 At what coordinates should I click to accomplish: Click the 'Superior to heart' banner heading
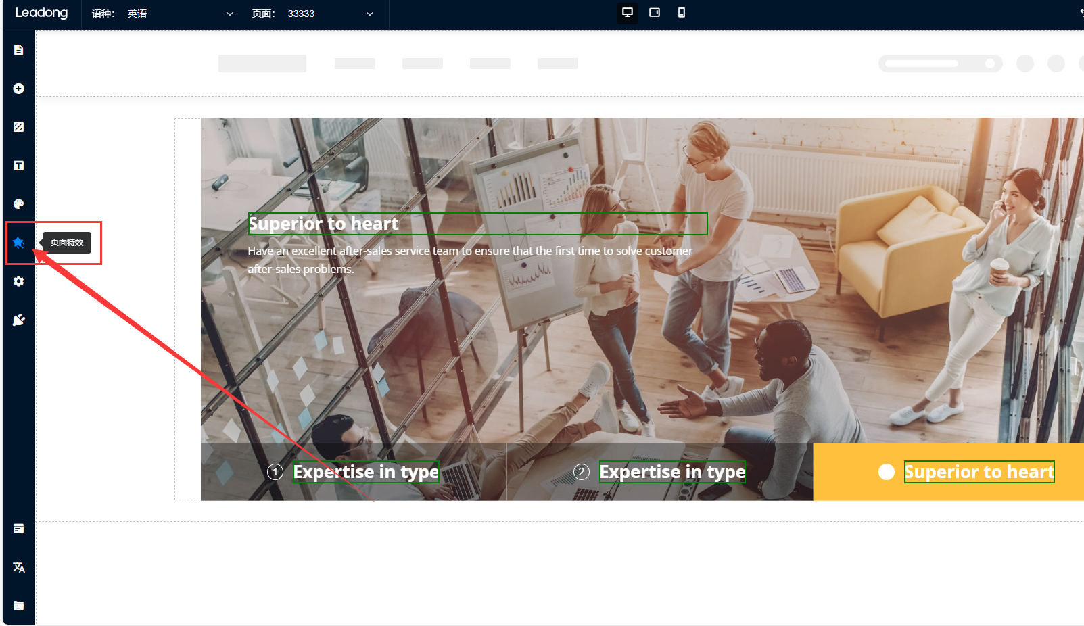pos(324,224)
